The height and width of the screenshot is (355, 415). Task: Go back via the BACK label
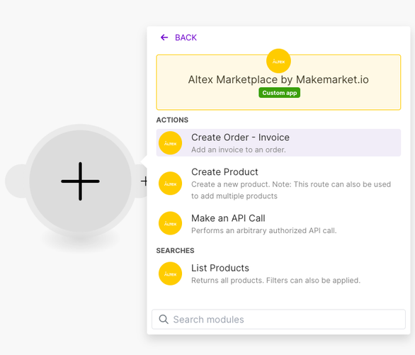[x=186, y=38]
